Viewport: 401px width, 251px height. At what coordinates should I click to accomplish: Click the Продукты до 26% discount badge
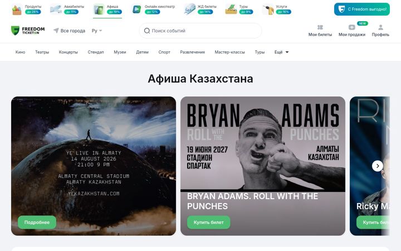click(33, 12)
